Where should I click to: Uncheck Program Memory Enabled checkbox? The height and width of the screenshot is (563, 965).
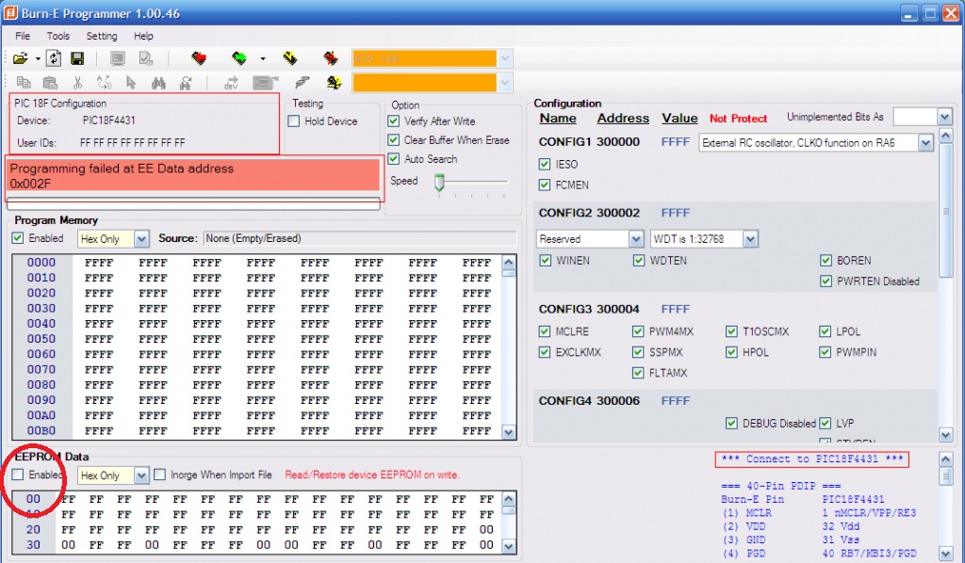(18, 238)
